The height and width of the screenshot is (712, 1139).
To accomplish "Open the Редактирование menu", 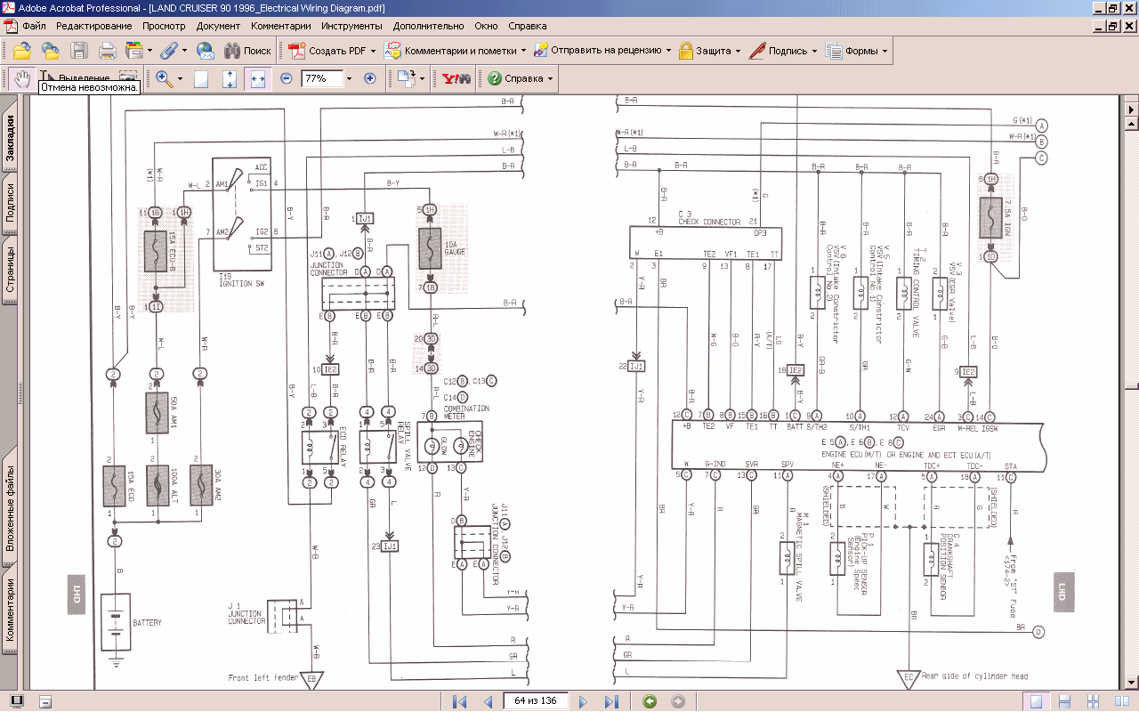I will pos(94,26).
